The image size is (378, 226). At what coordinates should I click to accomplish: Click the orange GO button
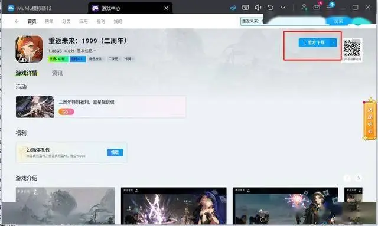tap(66, 112)
